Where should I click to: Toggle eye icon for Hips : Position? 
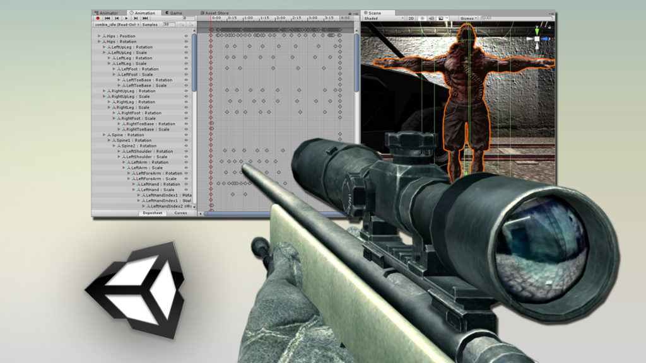coord(186,36)
